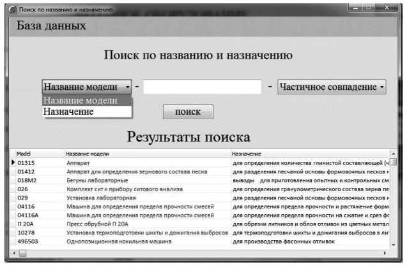The width and height of the screenshot is (407, 267).
Task: Open the Название модели search-field combo box
Action: (87, 87)
